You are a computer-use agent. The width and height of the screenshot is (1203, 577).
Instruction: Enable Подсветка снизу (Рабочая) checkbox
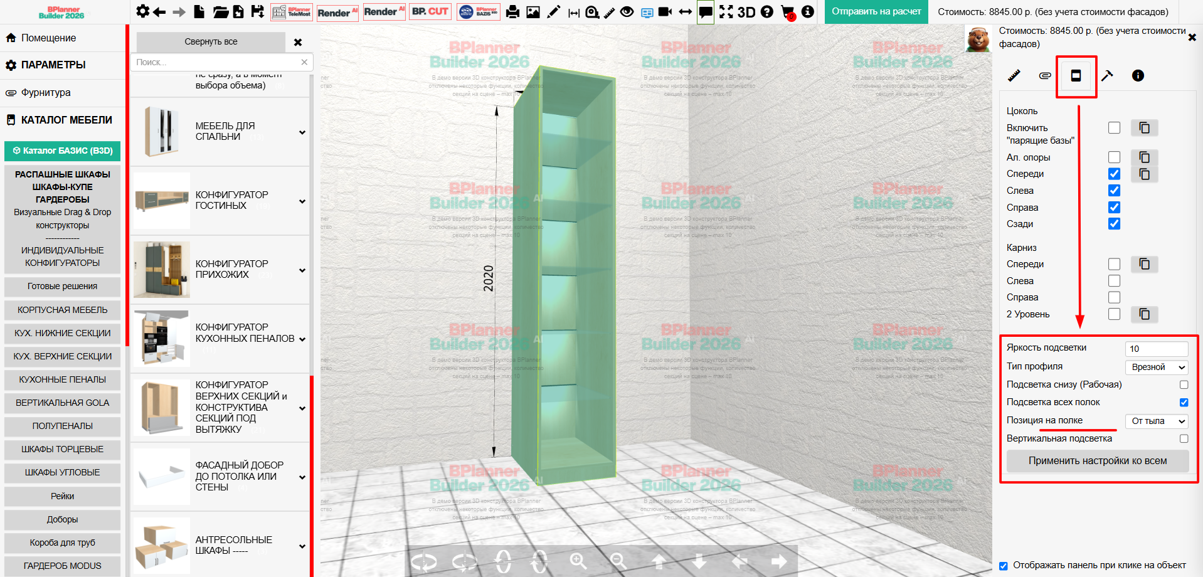point(1184,384)
